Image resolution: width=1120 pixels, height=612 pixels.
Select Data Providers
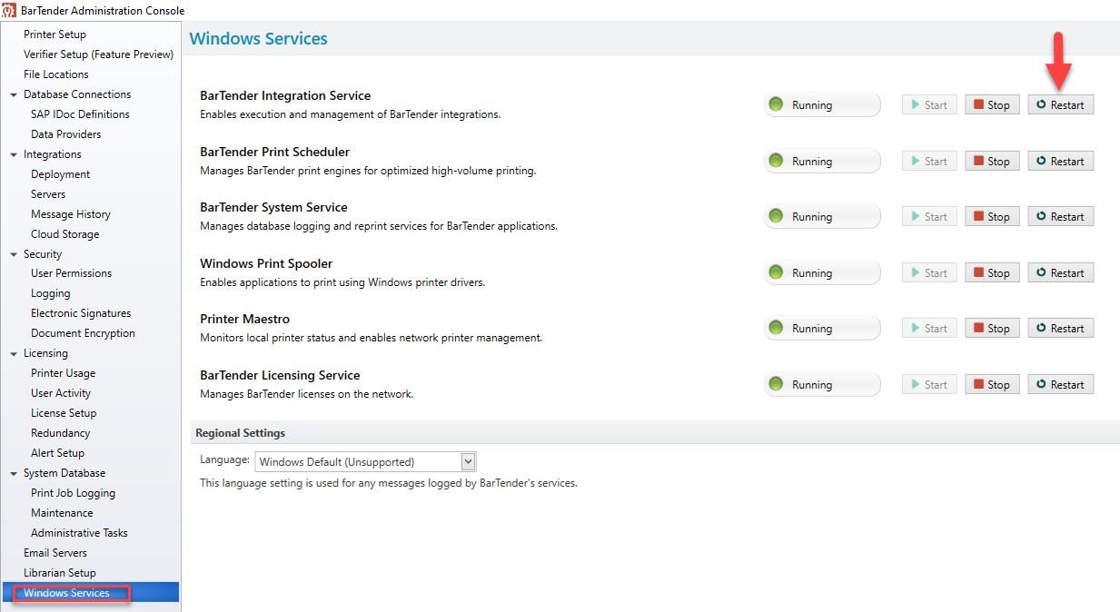click(65, 134)
